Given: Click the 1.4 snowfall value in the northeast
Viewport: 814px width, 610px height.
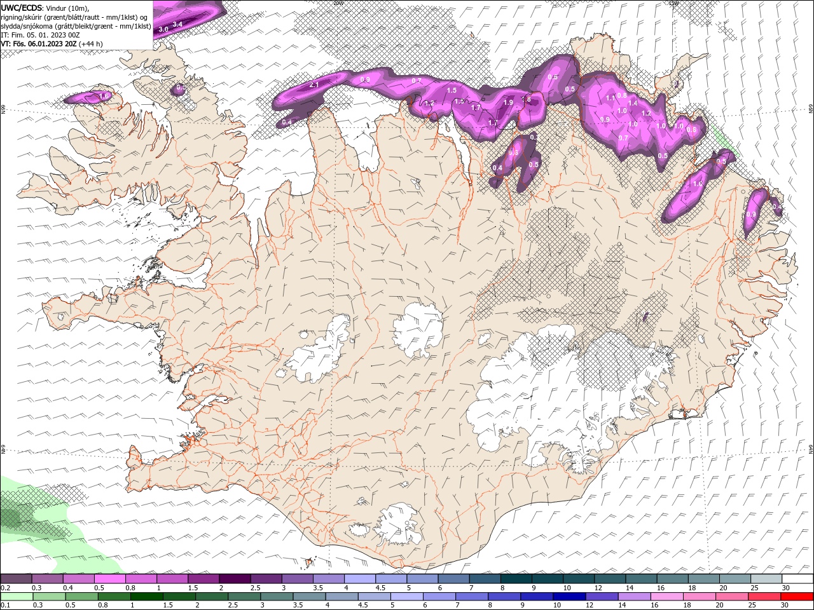Looking at the screenshot, I should pos(633,103).
